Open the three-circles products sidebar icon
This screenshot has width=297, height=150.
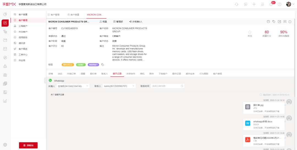click(5, 66)
